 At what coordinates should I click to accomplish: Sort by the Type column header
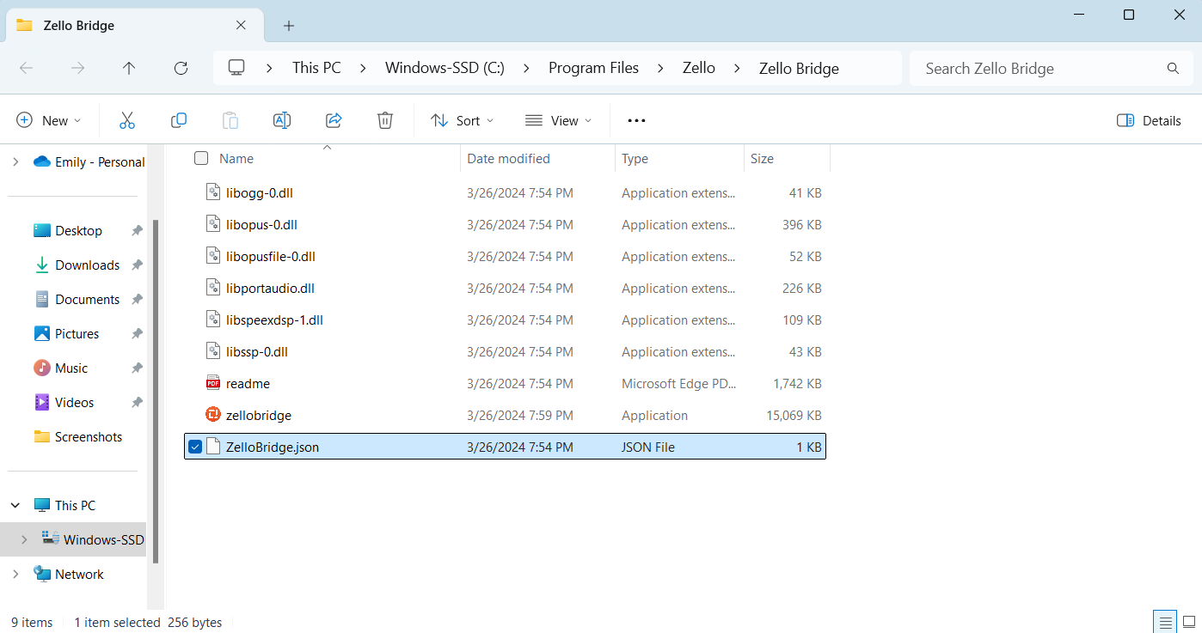click(635, 158)
